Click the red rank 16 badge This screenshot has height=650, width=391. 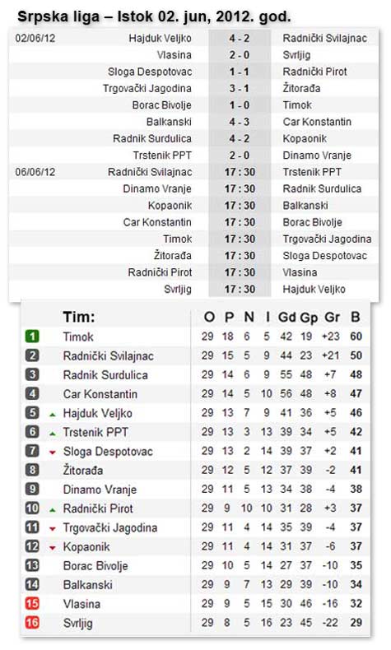(32, 622)
